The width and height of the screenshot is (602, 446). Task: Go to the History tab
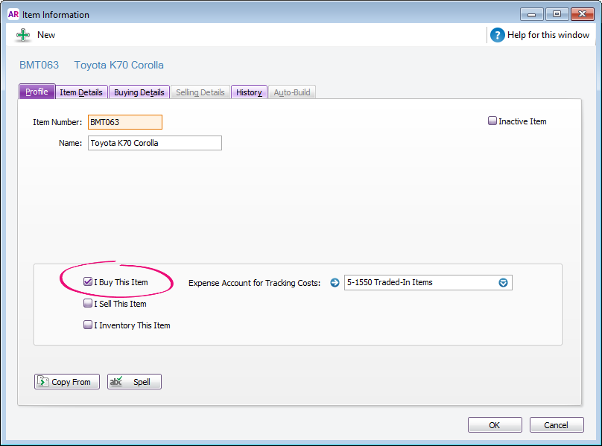[249, 92]
